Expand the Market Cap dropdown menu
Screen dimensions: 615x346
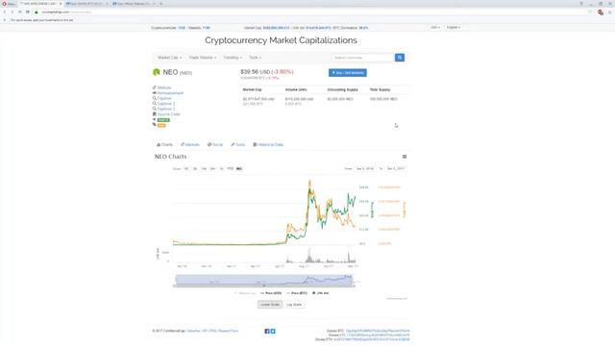(x=169, y=58)
